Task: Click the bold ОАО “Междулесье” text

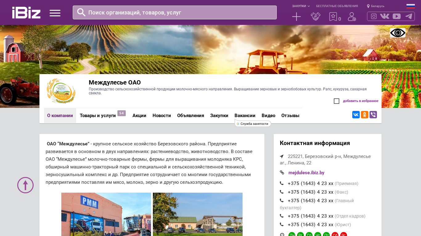Action: 68,144
